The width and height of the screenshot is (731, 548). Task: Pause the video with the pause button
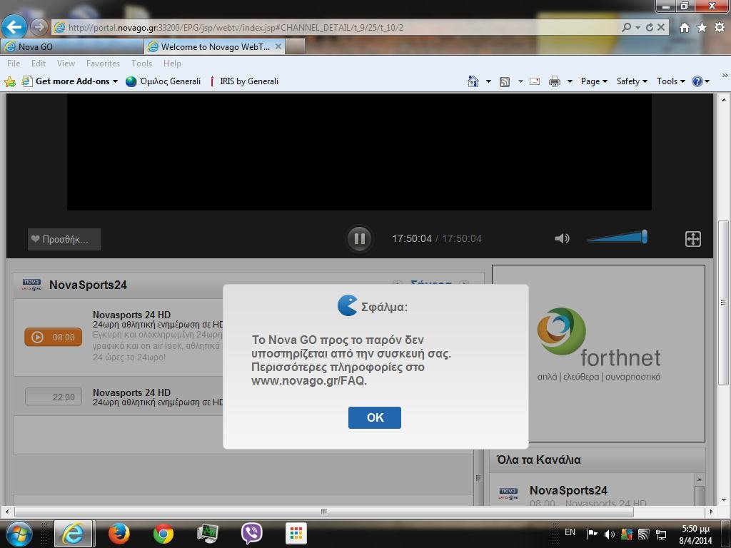click(x=359, y=239)
